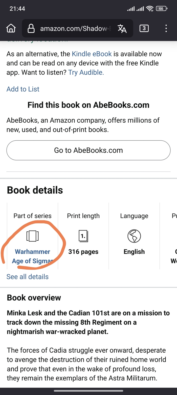Viewport: 177px width, 395px height.
Task: Tap the 316 pages print length text
Action: (83, 252)
